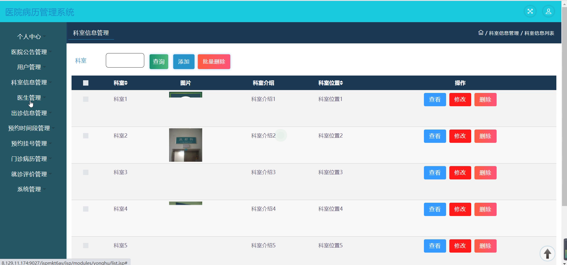This screenshot has width=567, height=265.
Task: Click the 科室介绍2 cell
Action: coord(263,136)
